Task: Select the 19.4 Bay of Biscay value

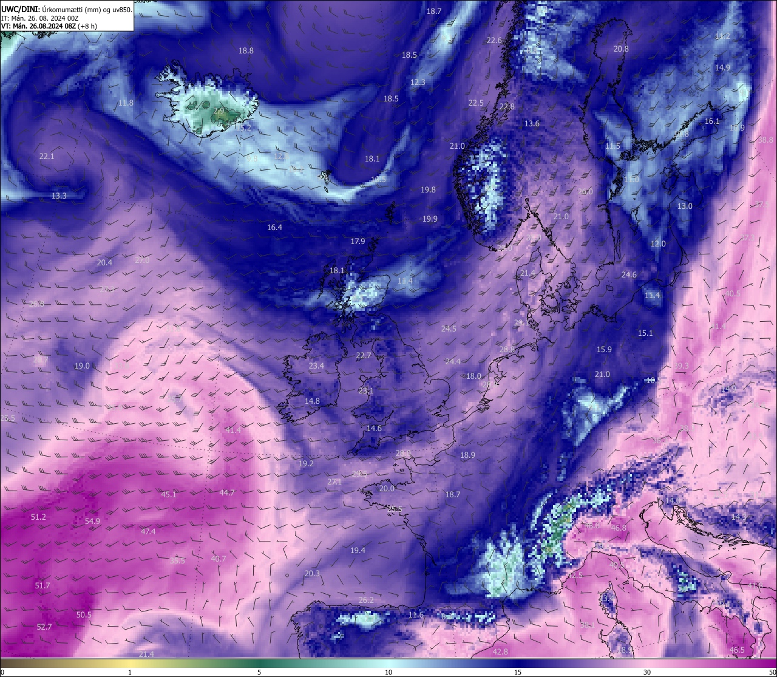Action: pos(358,551)
